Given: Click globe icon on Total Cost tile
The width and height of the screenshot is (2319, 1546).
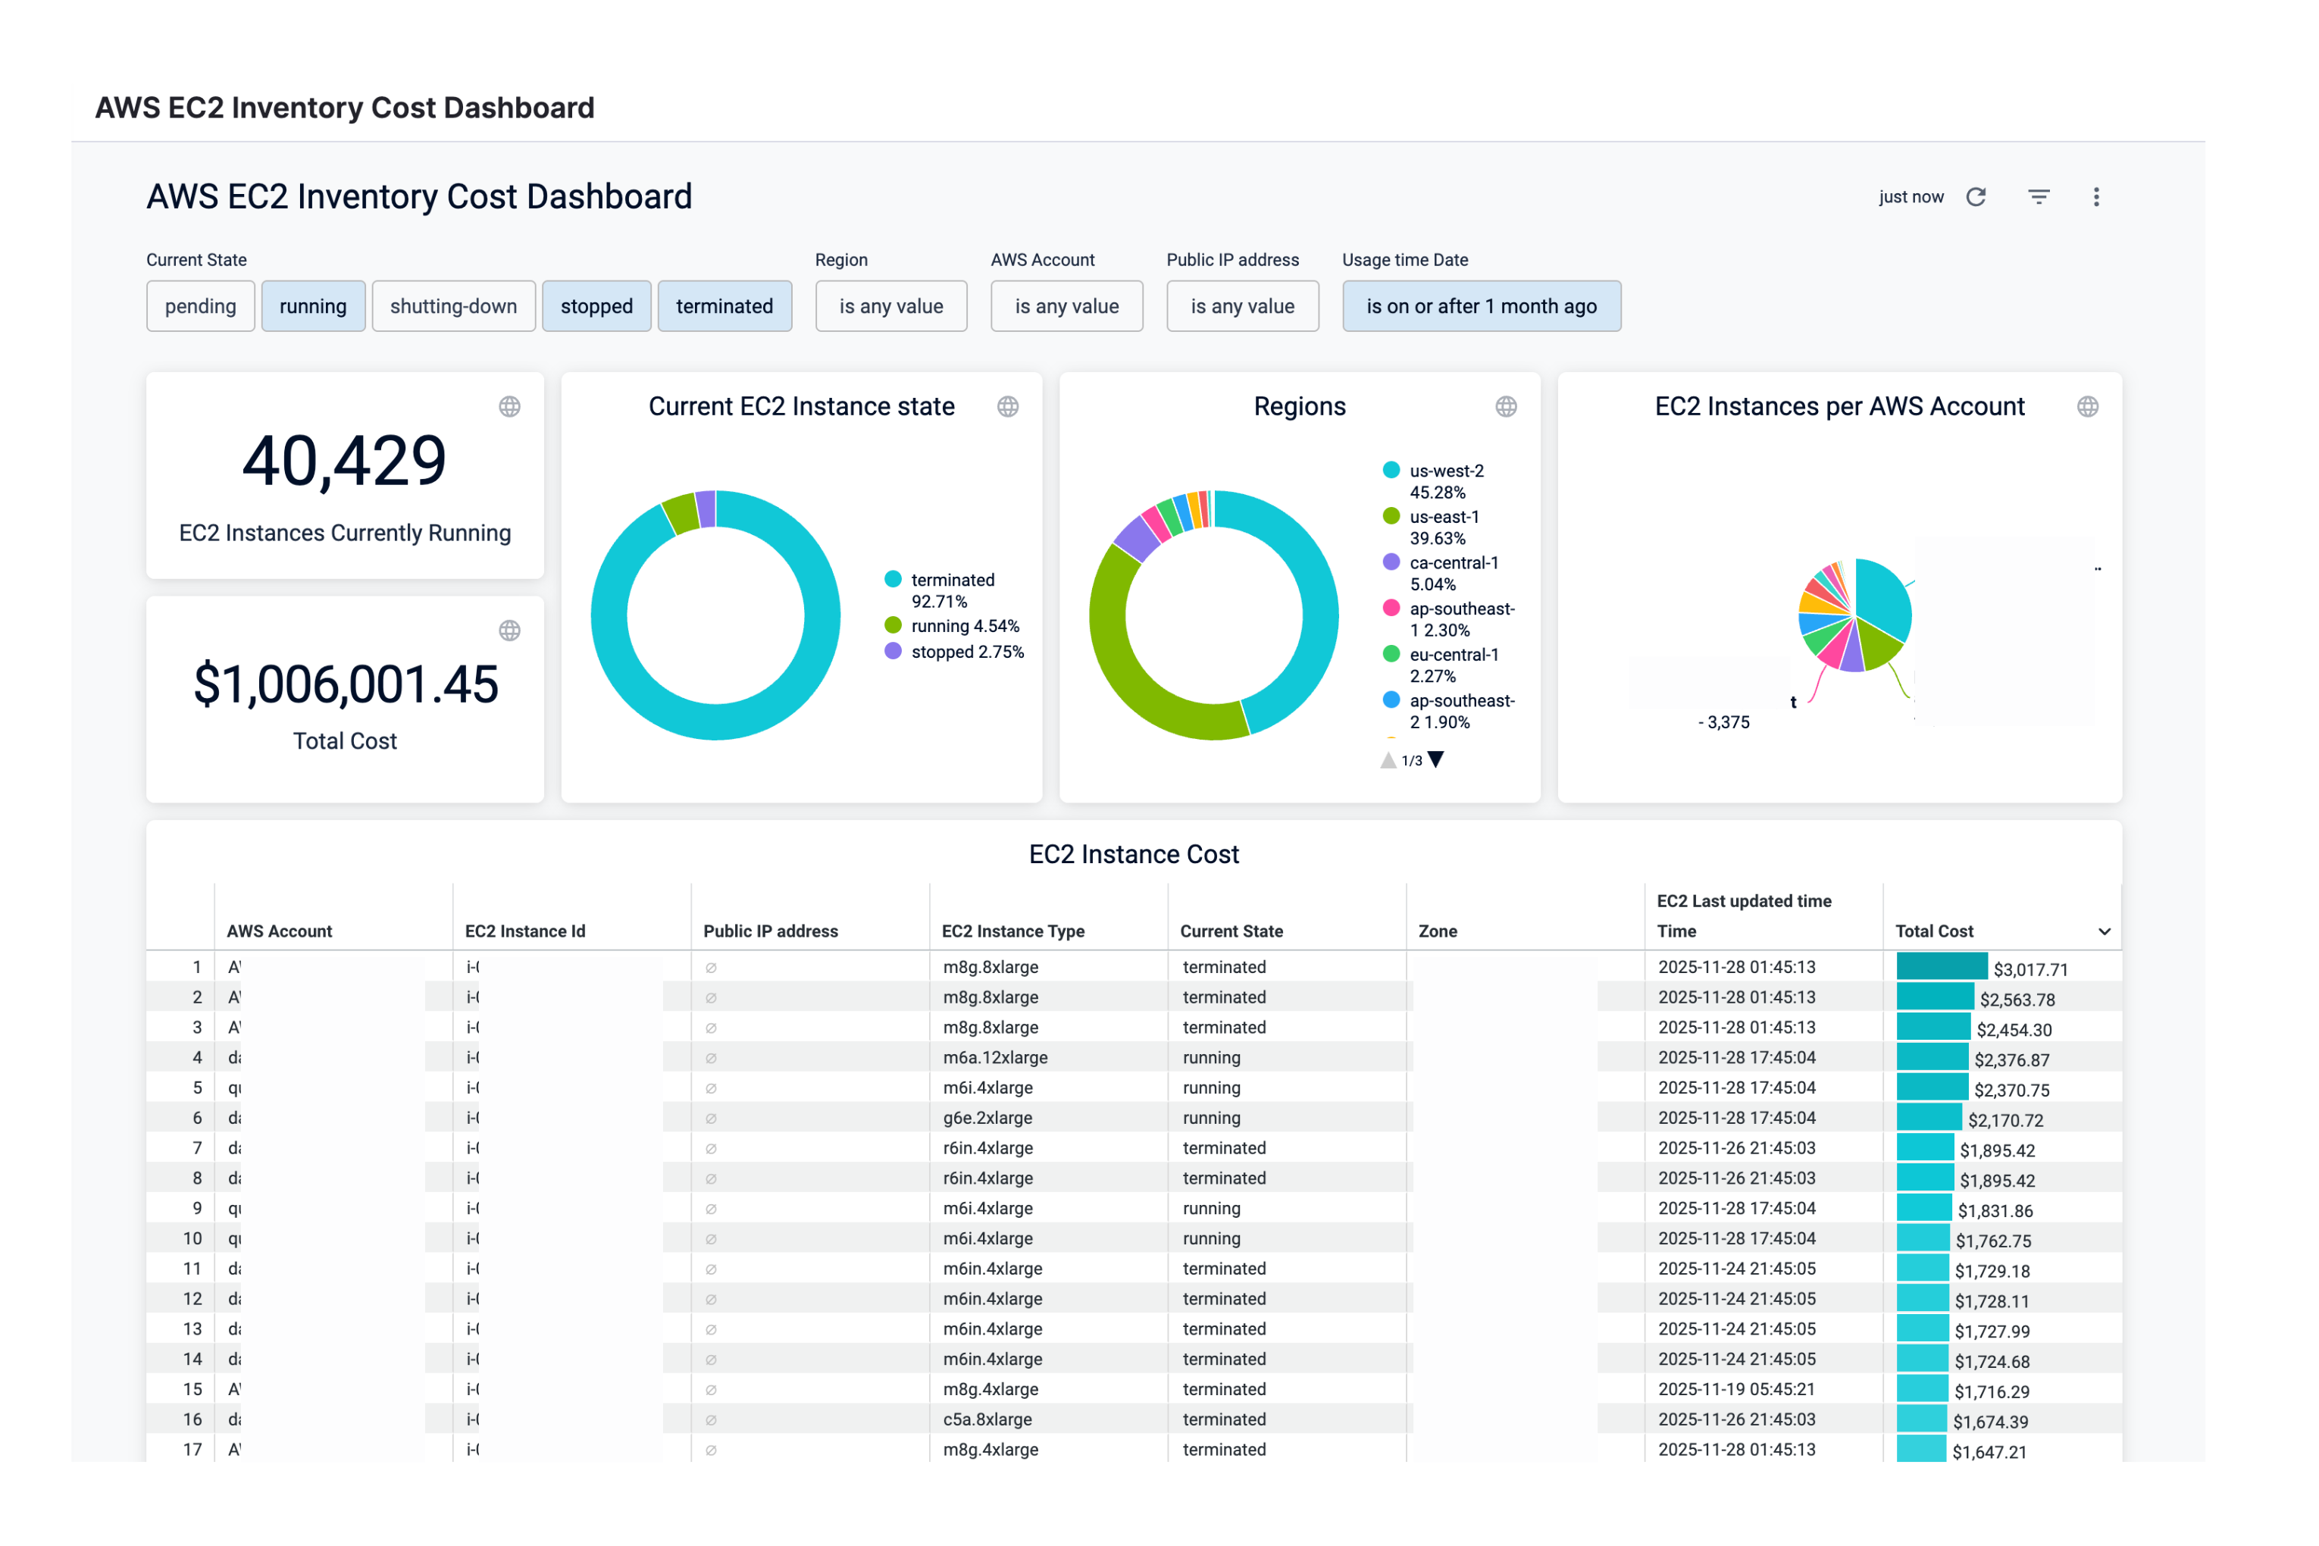Looking at the screenshot, I should point(510,631).
